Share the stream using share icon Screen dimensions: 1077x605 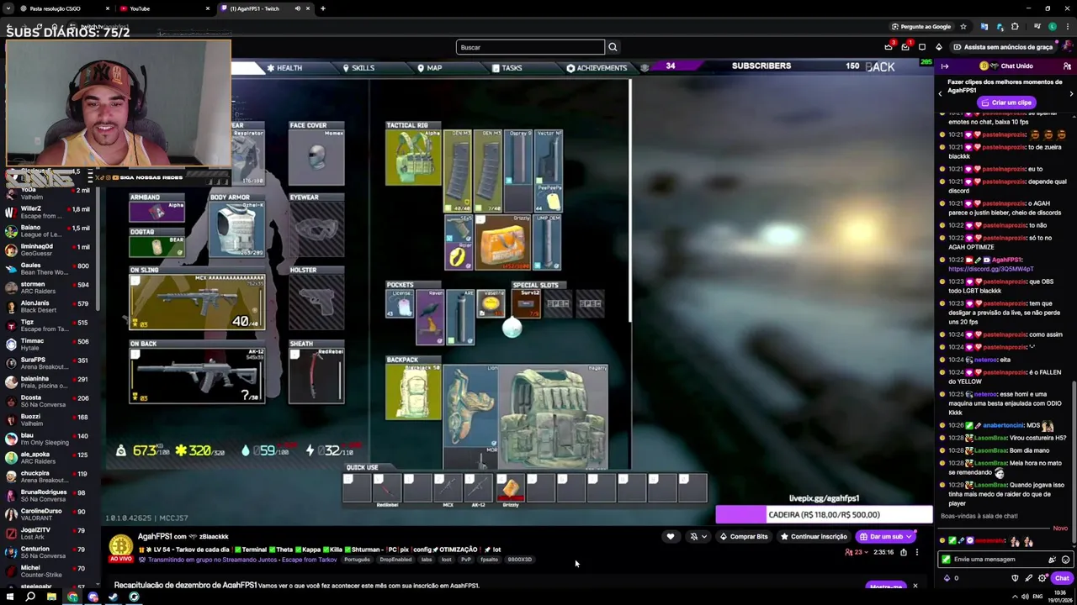point(904,552)
